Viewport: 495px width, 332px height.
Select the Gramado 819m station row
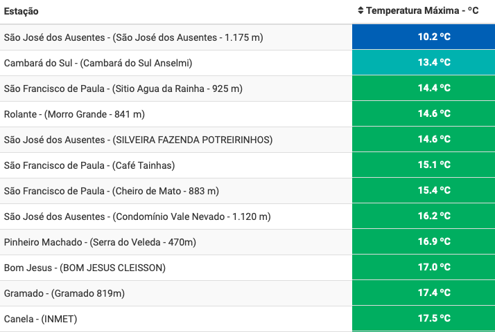[64, 293]
